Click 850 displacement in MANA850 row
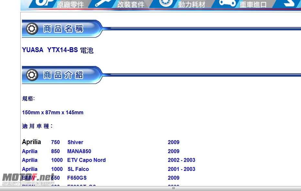 55,151
